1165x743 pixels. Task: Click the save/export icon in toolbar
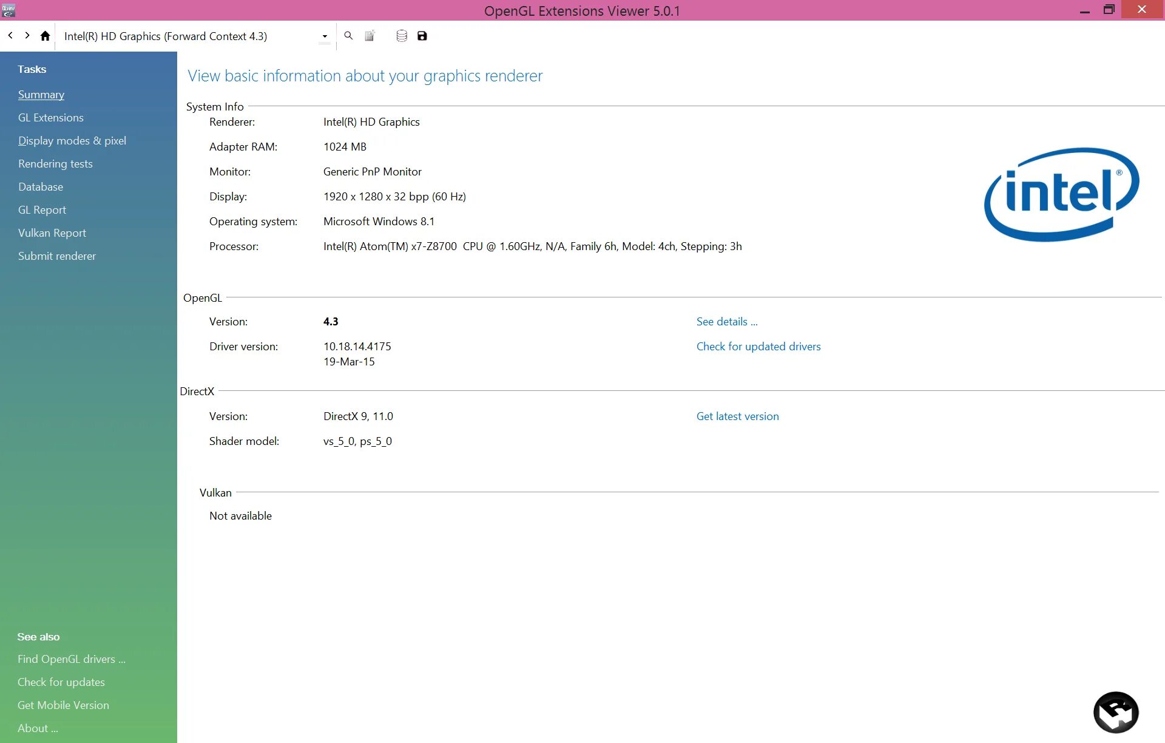pyautogui.click(x=422, y=36)
